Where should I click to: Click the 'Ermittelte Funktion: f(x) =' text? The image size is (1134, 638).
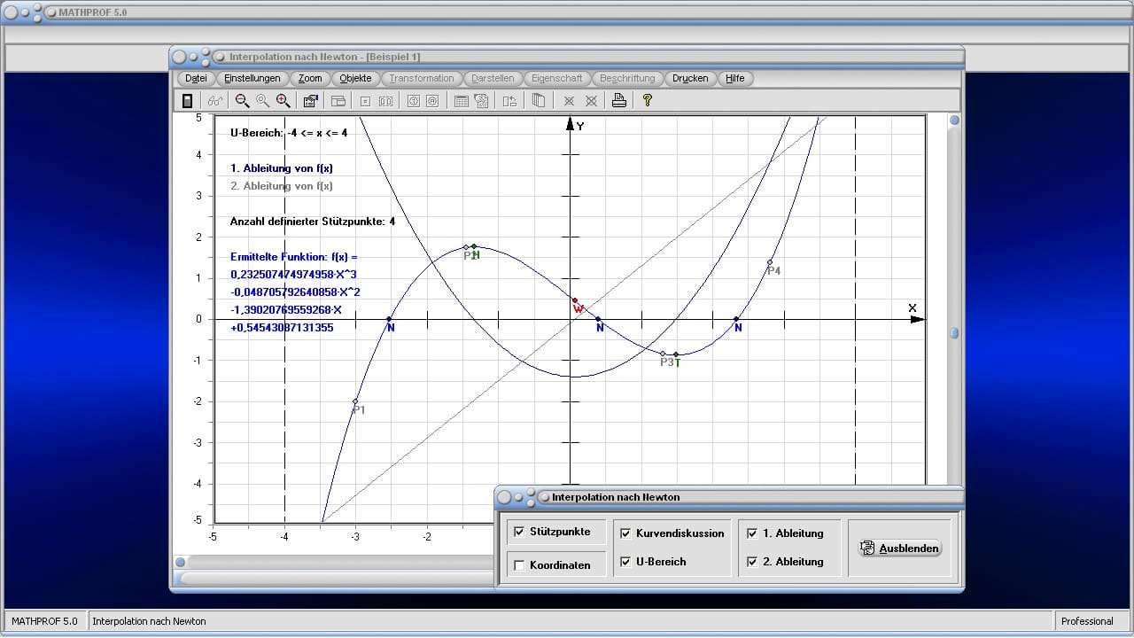pyautogui.click(x=293, y=257)
